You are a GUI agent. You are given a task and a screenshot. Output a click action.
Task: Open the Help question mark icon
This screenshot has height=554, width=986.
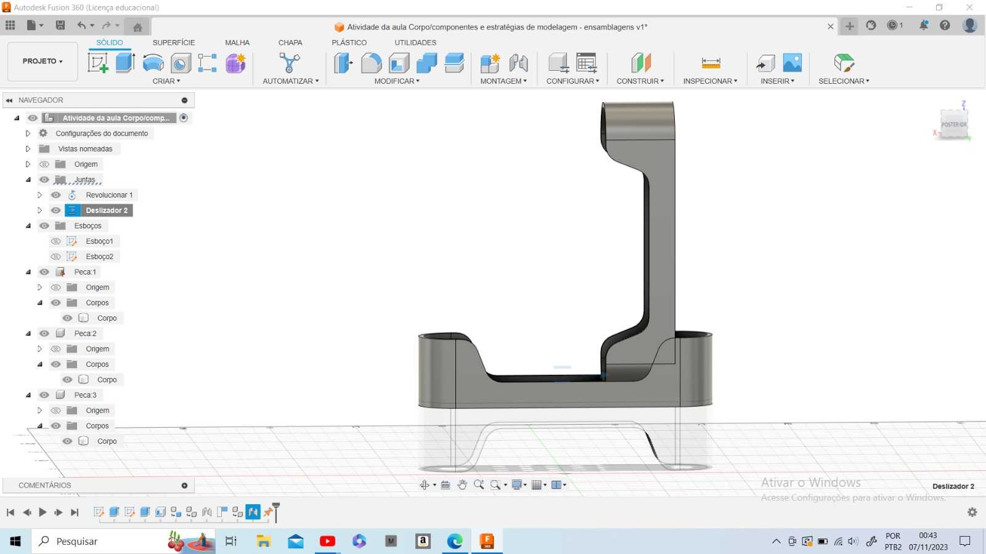(945, 25)
